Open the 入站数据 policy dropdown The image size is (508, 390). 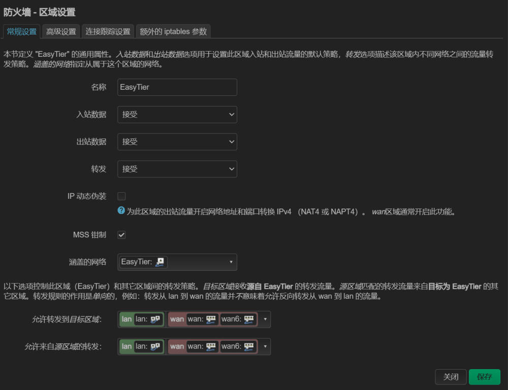pos(177,115)
